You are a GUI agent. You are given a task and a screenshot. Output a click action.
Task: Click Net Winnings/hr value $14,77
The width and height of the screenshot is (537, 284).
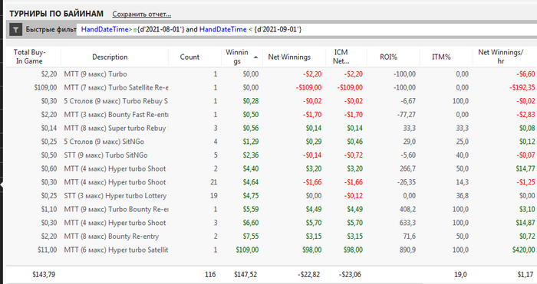click(x=525, y=168)
